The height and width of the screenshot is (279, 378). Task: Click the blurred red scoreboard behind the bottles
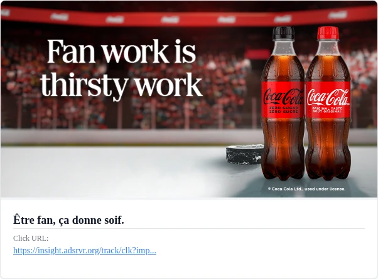pos(258,54)
